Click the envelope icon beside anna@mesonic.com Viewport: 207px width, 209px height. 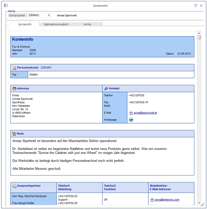coord(152,200)
